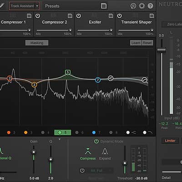The height and width of the screenshot is (182, 182).
Task: Select EQ node 2 on the curve
Action: (10, 78)
